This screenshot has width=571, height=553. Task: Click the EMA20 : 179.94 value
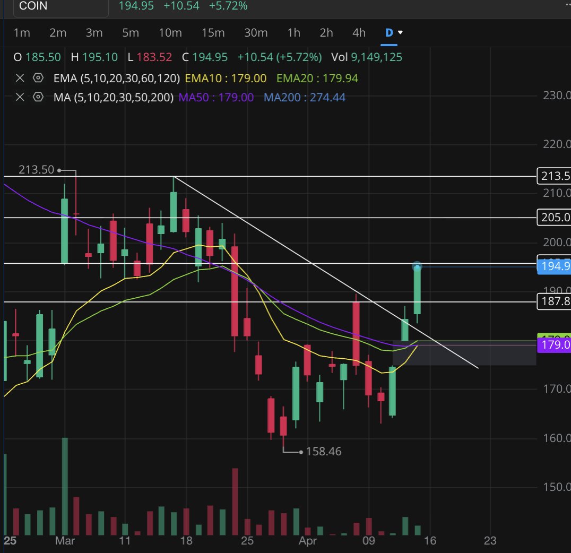[x=317, y=79]
